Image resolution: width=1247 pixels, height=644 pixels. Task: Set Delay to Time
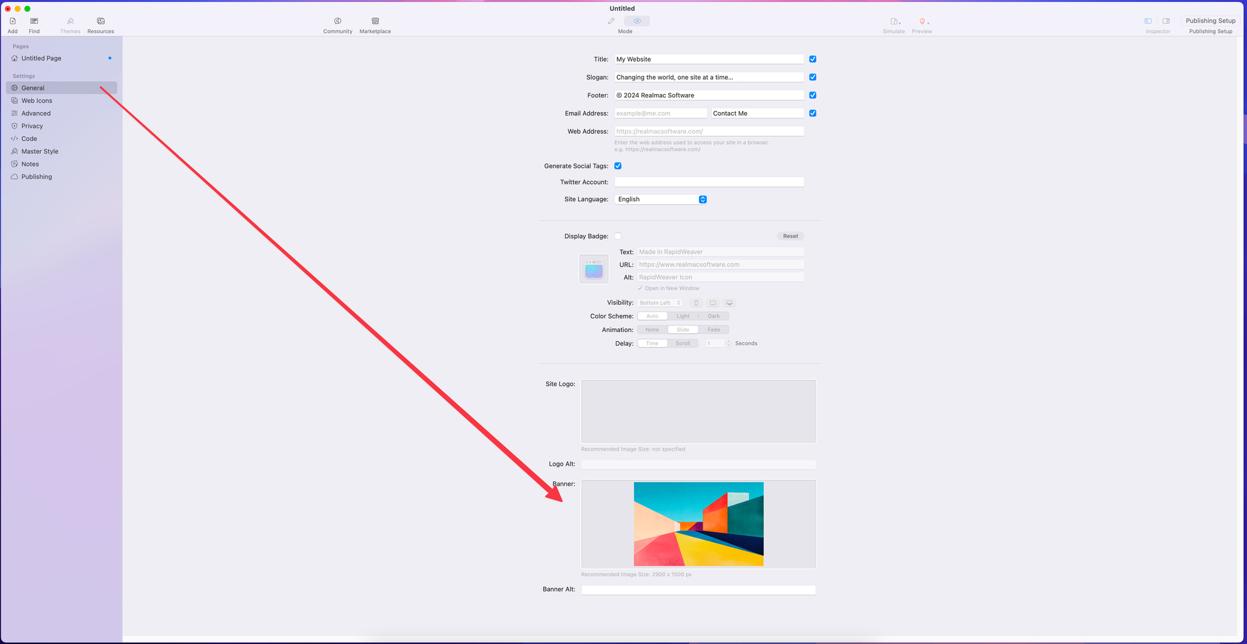(x=652, y=344)
